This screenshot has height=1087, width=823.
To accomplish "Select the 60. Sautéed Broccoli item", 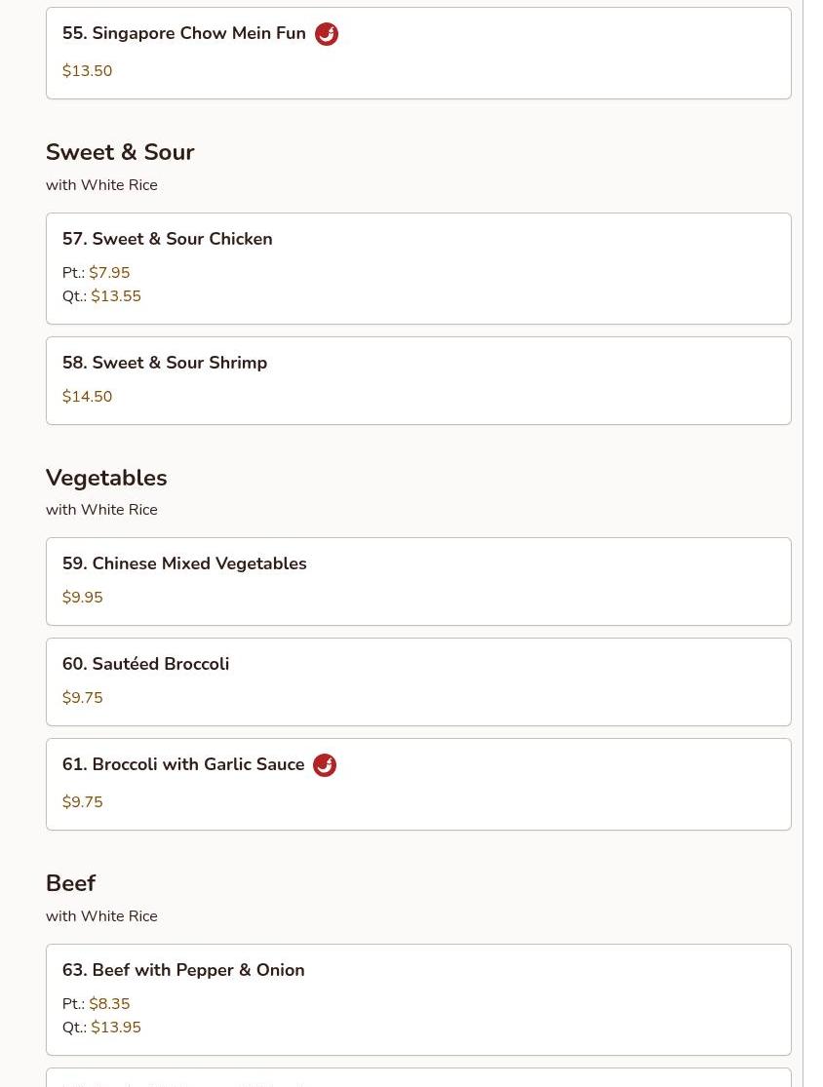I will click(146, 664).
